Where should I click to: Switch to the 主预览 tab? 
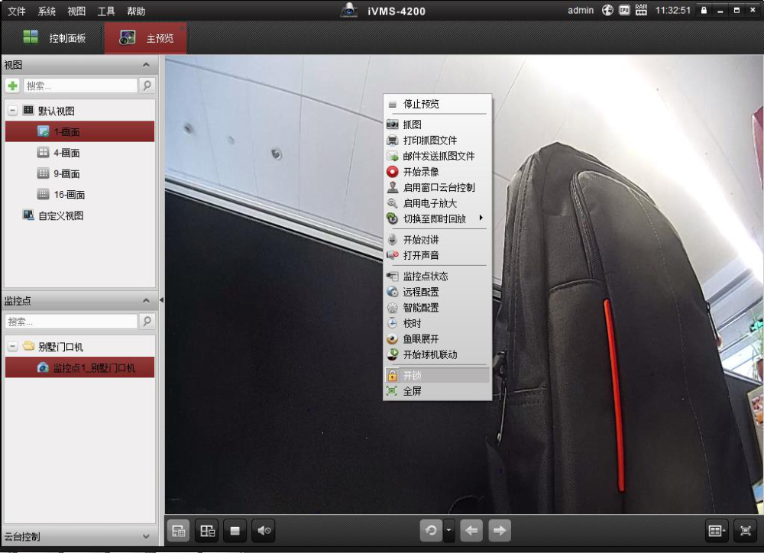tap(146, 37)
